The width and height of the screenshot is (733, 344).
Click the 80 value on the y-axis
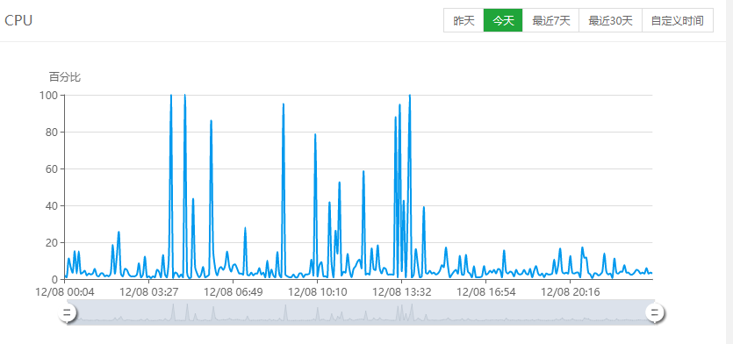click(x=53, y=133)
